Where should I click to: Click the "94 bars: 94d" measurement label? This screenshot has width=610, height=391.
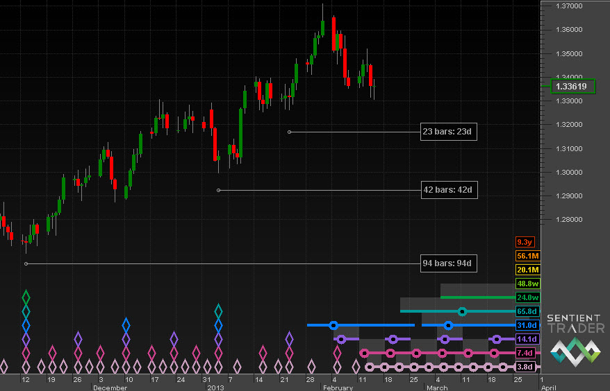coord(450,263)
